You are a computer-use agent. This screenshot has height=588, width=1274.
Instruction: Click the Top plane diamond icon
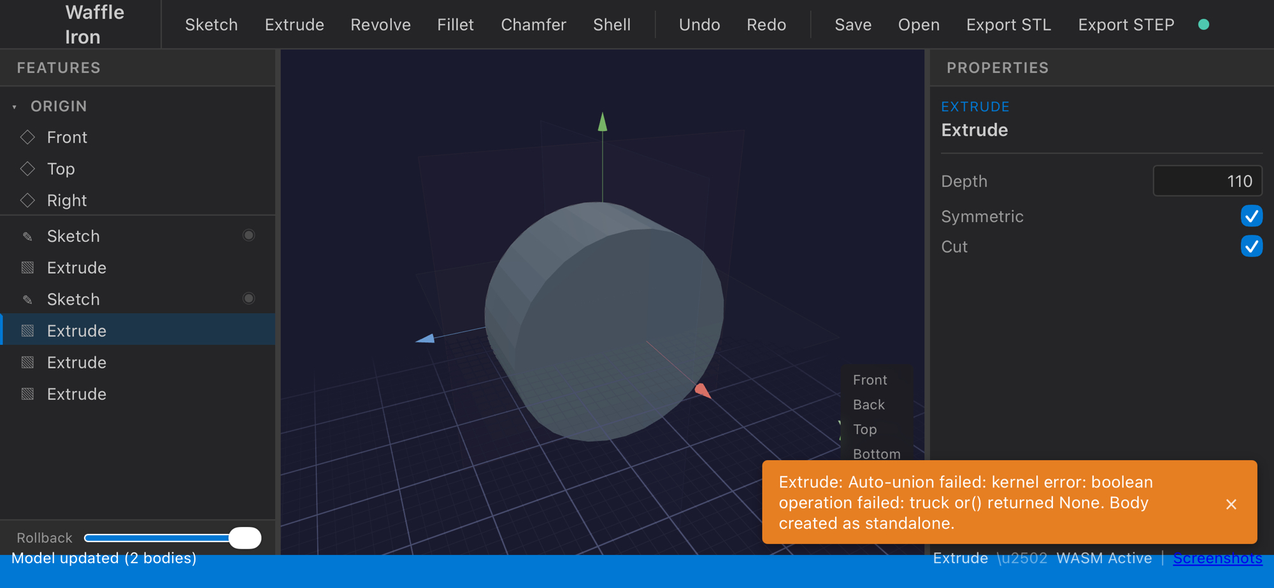(x=27, y=169)
